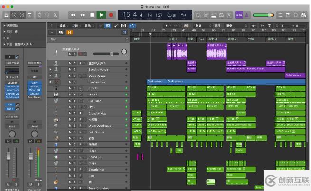Open LCD display mode dropdown arrow

pyautogui.click(x=190, y=15)
